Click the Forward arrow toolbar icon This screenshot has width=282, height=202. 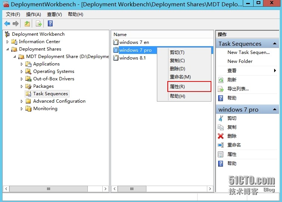pos(16,23)
